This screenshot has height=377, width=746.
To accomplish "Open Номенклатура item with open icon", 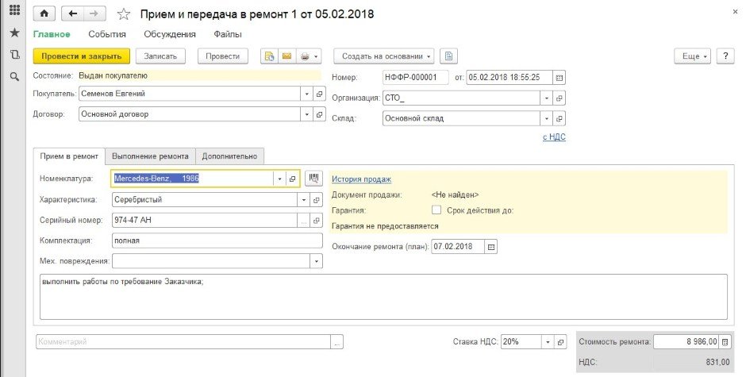I will tap(292, 179).
